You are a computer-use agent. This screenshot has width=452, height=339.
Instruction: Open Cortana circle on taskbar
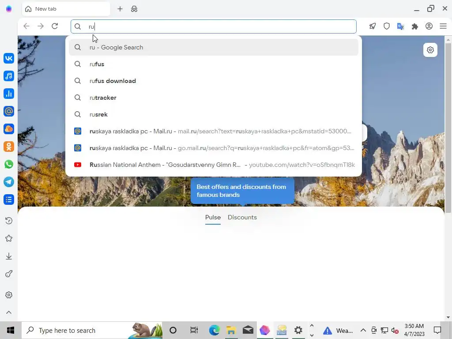(x=173, y=330)
